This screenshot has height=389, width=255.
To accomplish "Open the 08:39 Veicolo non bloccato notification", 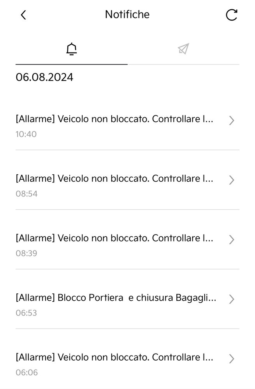I will pyautogui.click(x=127, y=245).
